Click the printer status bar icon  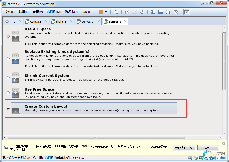coord(206,158)
